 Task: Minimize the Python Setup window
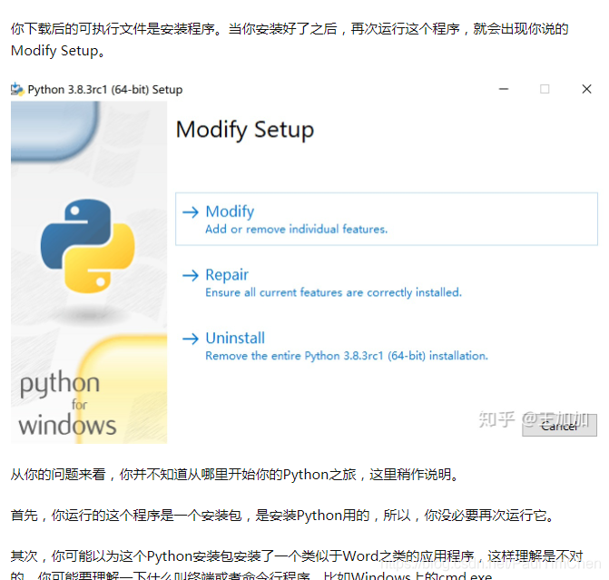[504, 89]
